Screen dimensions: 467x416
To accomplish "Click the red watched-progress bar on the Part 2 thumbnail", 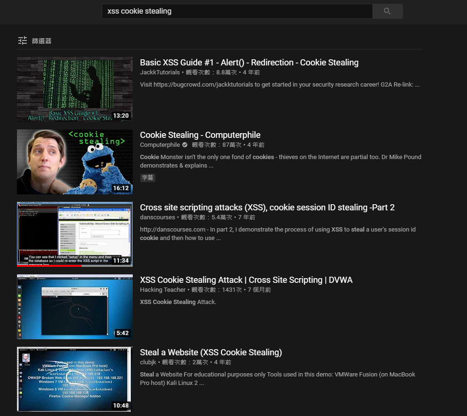I will coord(49,265).
